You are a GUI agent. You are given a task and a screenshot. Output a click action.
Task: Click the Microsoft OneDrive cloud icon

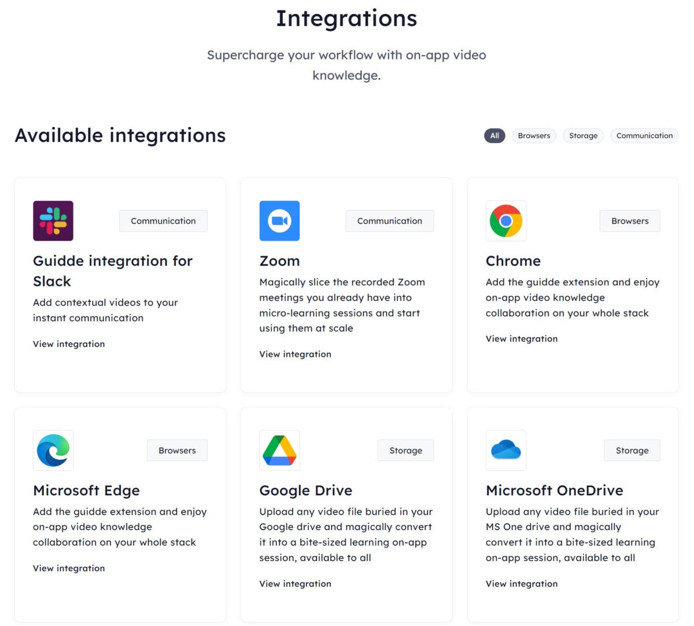tap(506, 450)
